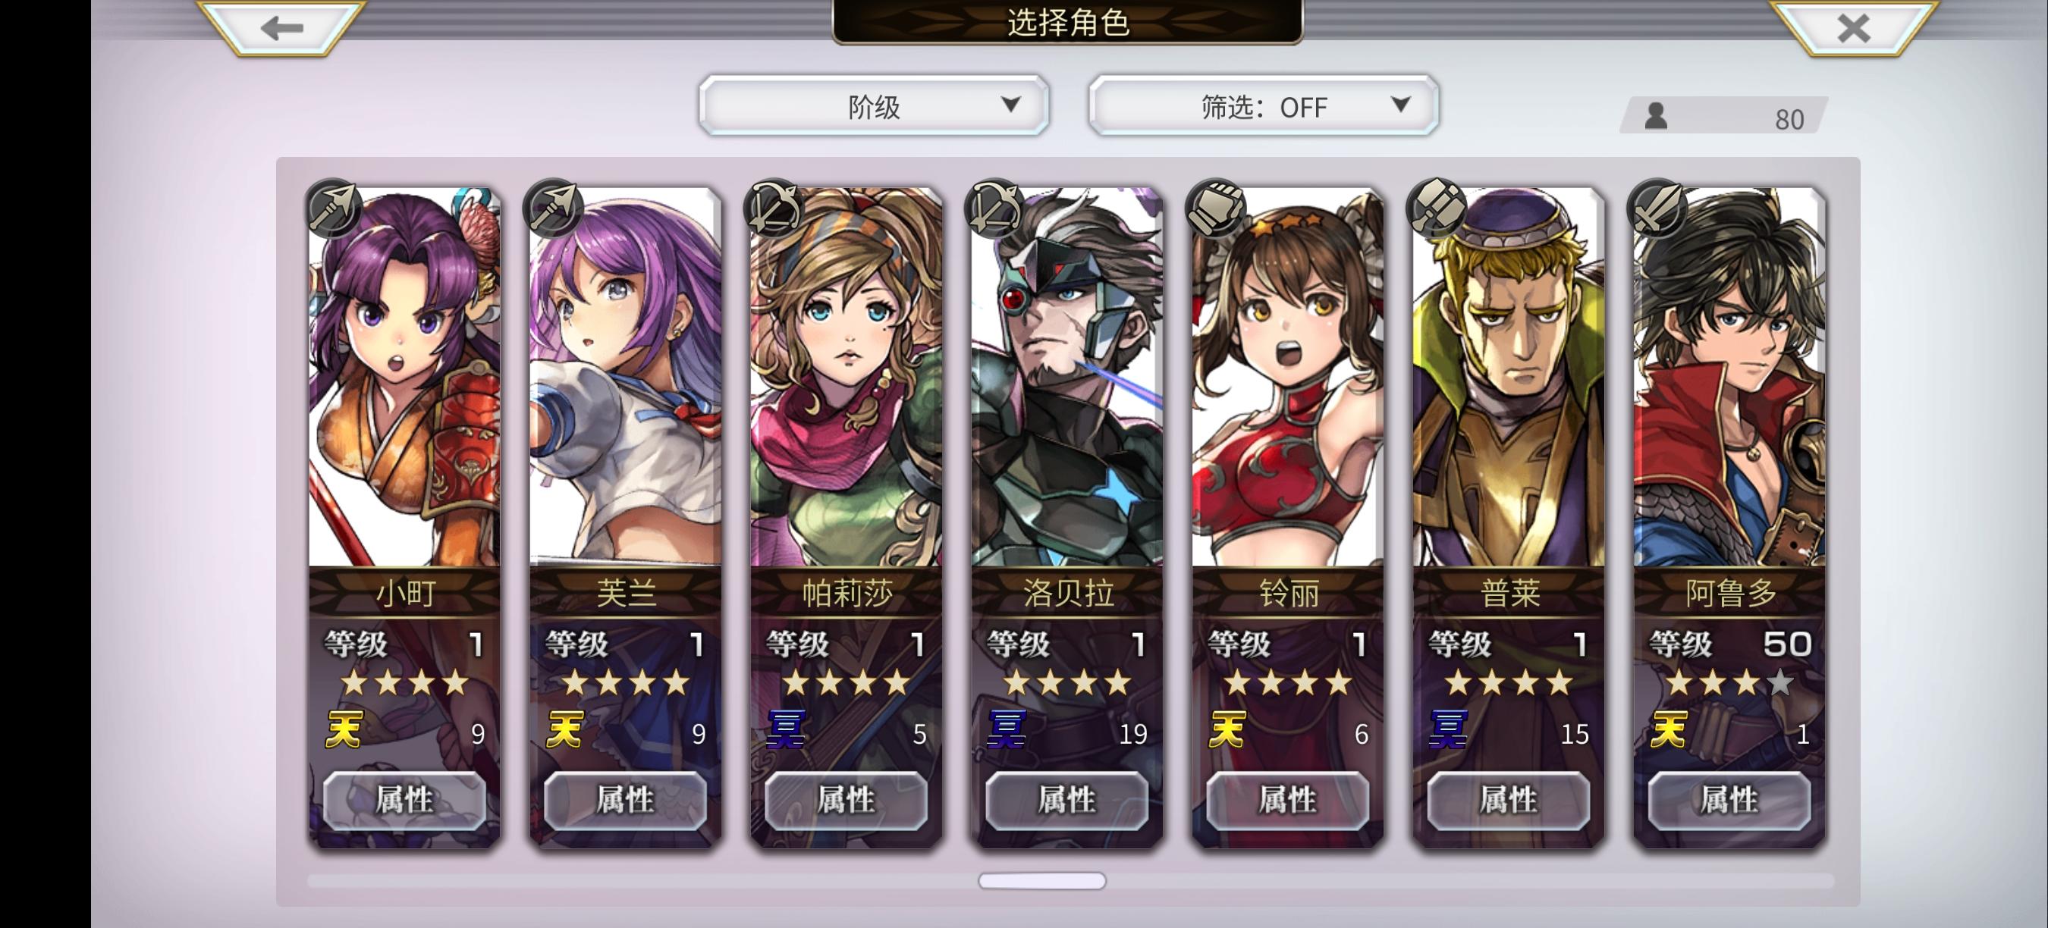Image resolution: width=2048 pixels, height=928 pixels.
Task: Select the 芙兰 character portrait
Action: click(x=626, y=378)
